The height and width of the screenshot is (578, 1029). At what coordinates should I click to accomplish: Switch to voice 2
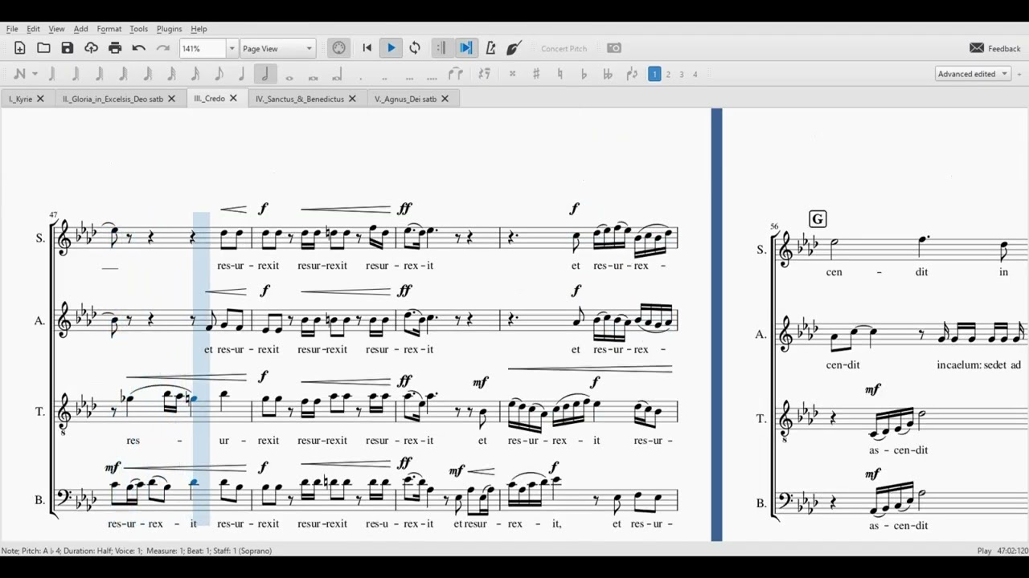[668, 74]
